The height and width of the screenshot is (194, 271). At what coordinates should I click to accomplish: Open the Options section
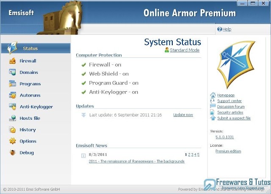point(28,141)
